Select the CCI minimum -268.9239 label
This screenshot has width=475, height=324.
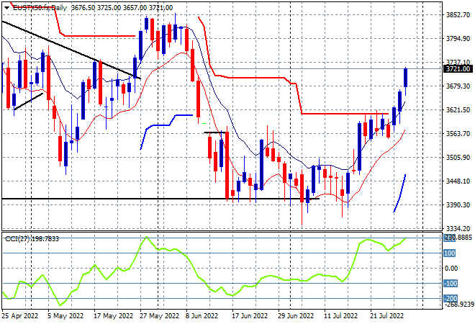458,304
